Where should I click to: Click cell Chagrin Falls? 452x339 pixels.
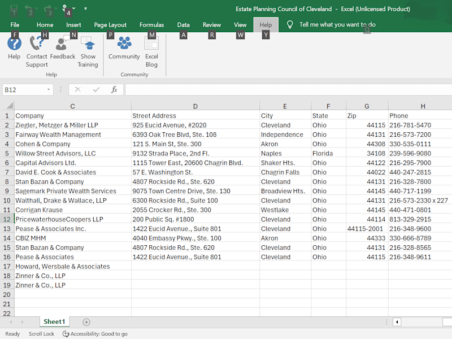[285, 172]
